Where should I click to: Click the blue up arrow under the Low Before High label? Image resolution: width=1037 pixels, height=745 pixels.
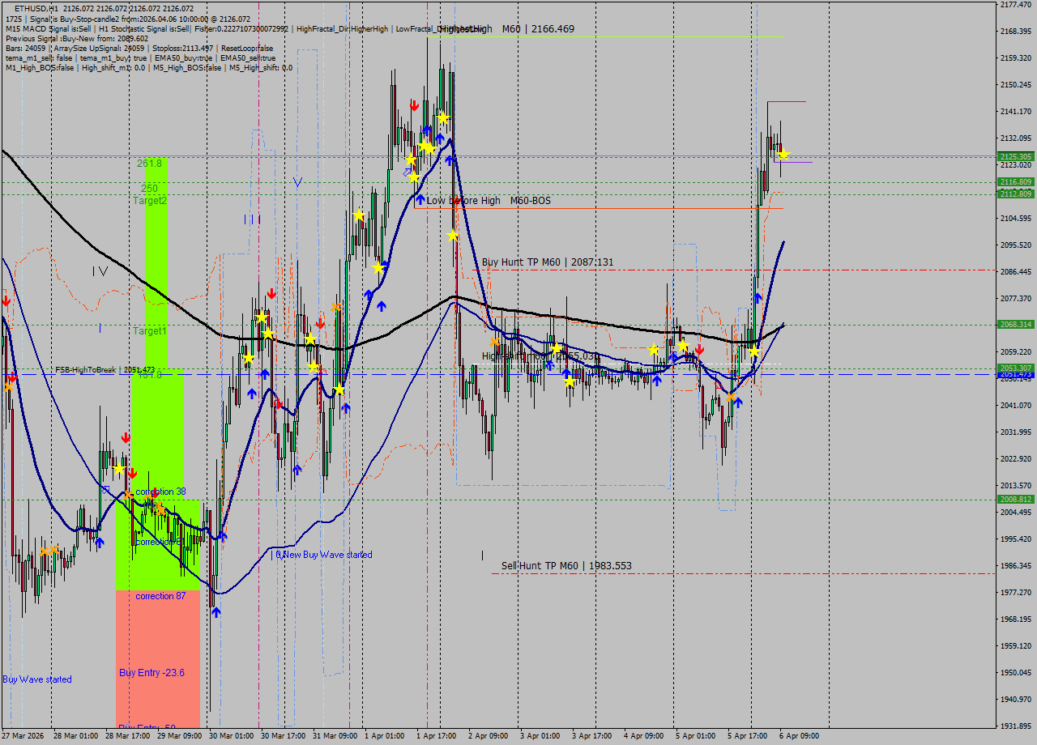click(421, 201)
